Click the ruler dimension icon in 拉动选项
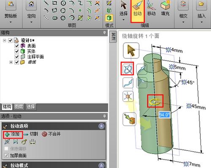 [x=32, y=142]
